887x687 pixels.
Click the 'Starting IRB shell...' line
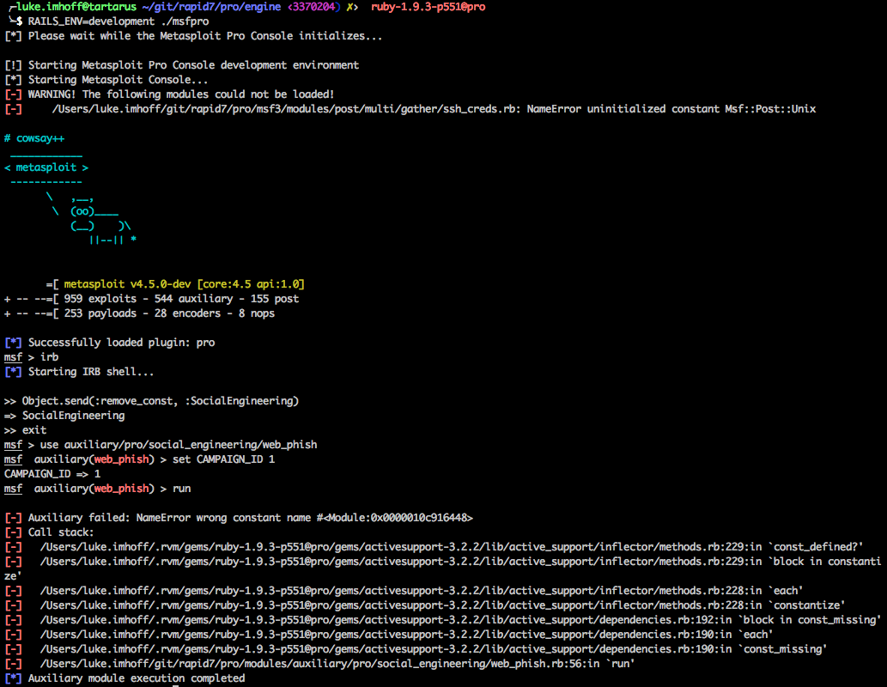click(79, 373)
